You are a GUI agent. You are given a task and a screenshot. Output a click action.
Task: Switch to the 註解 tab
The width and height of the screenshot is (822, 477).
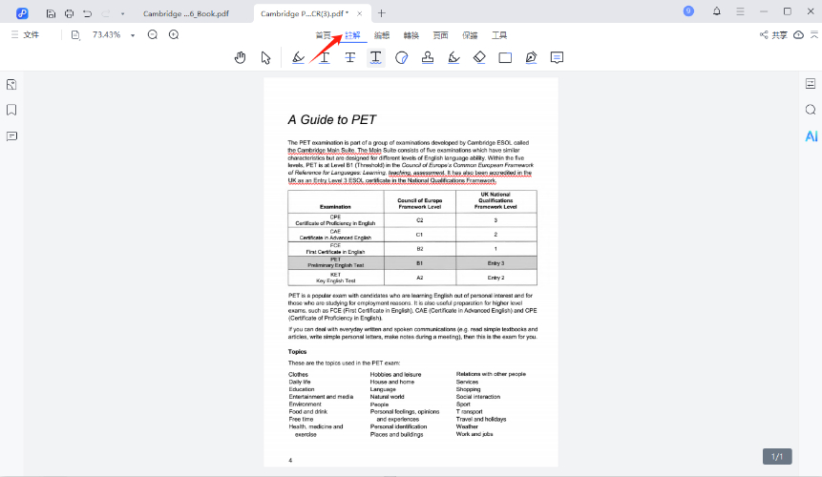353,35
